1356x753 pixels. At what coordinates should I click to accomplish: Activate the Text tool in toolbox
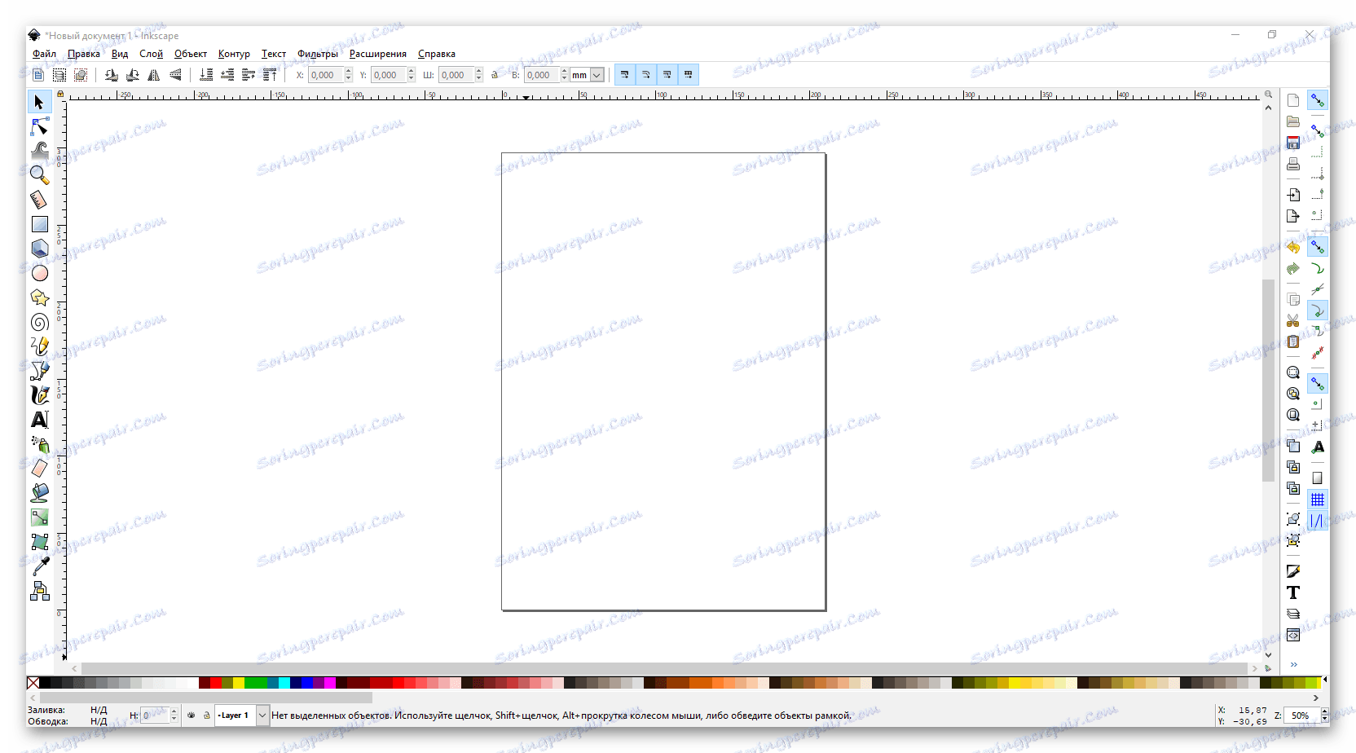click(x=39, y=420)
